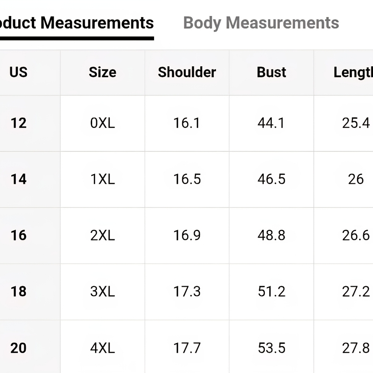Click the 44.1 bust value
373x373 pixels.
(x=271, y=123)
